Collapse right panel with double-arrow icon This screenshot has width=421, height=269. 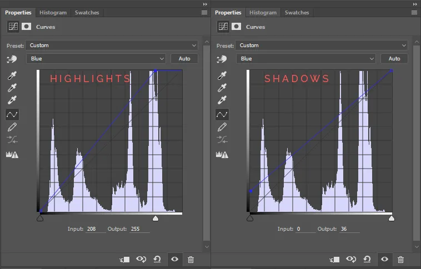(x=415, y=4)
